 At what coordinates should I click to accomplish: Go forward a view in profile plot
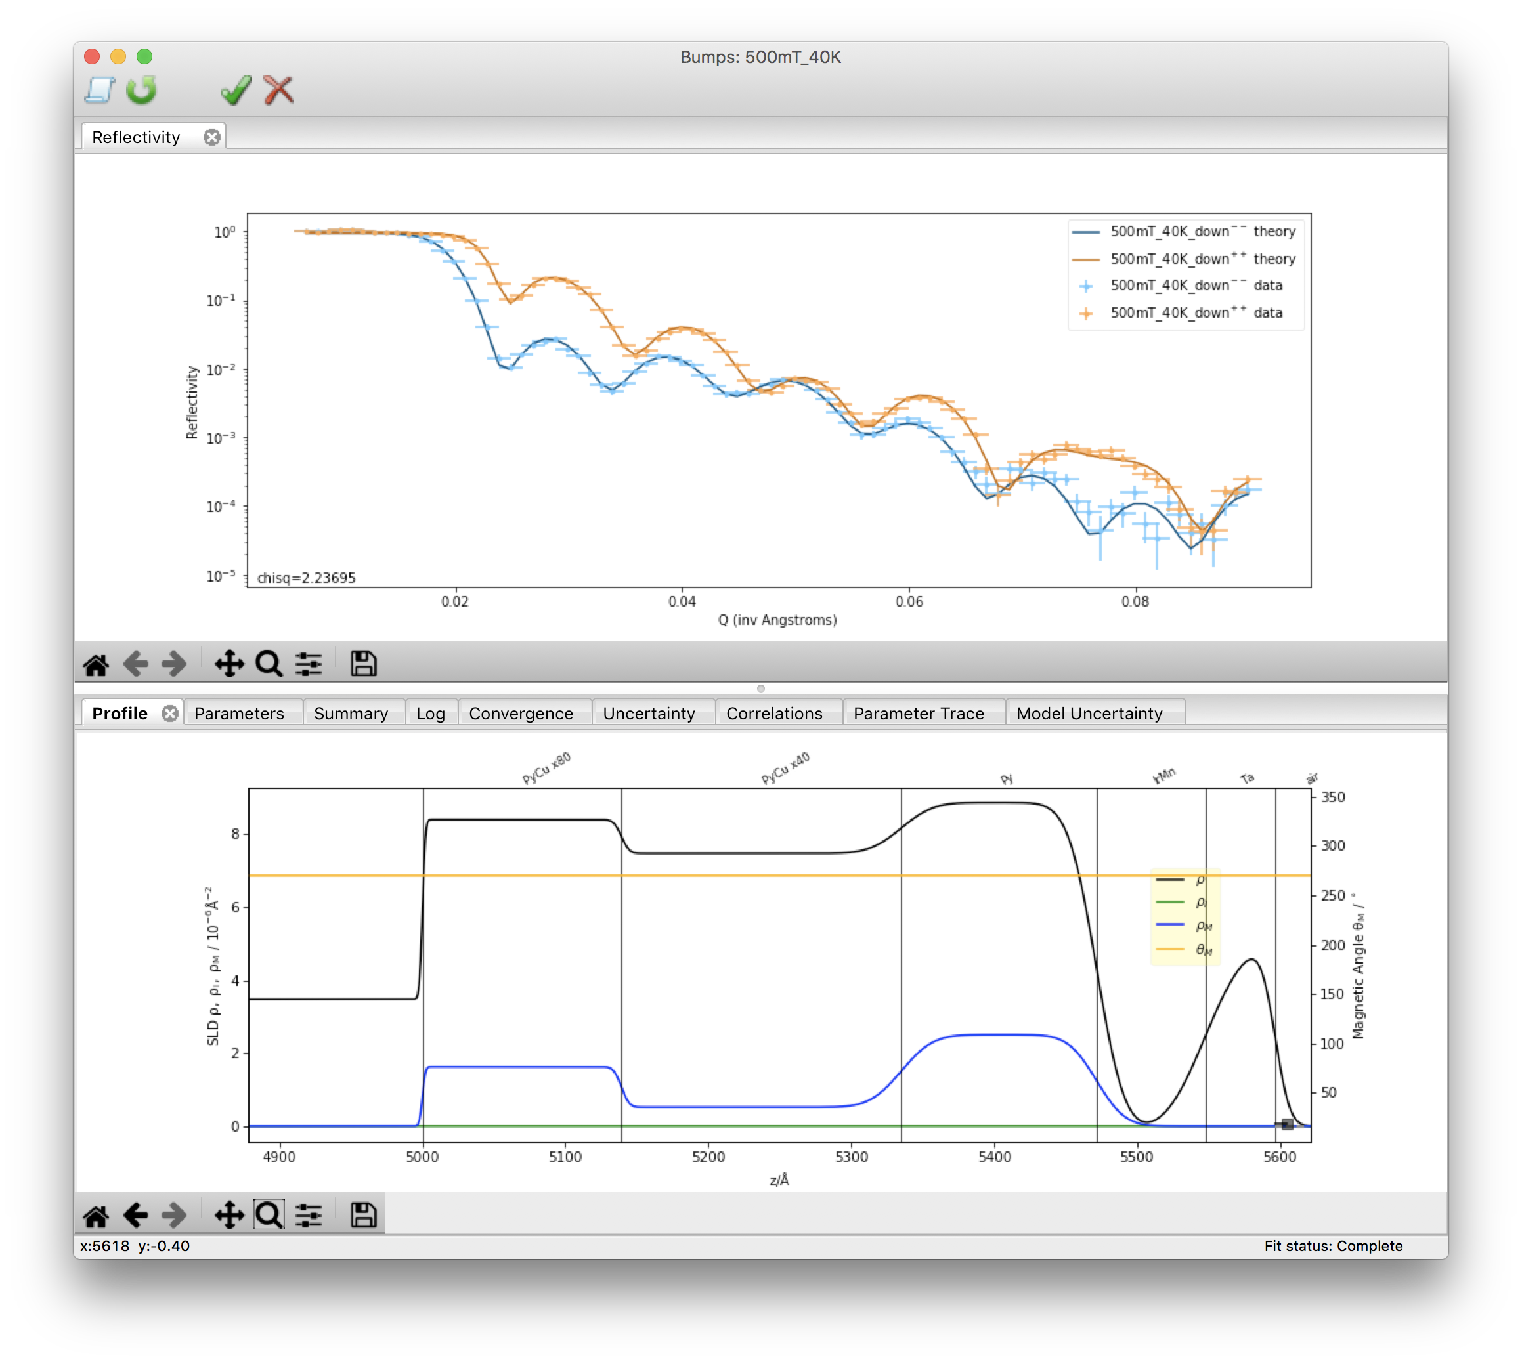[175, 1215]
